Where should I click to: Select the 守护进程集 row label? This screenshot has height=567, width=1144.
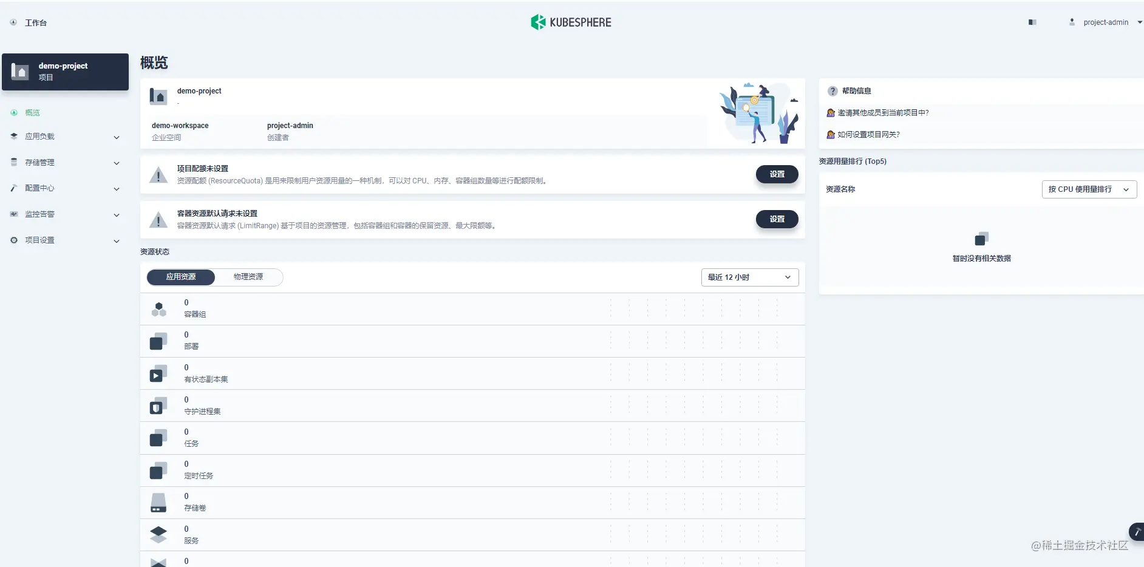(x=202, y=412)
